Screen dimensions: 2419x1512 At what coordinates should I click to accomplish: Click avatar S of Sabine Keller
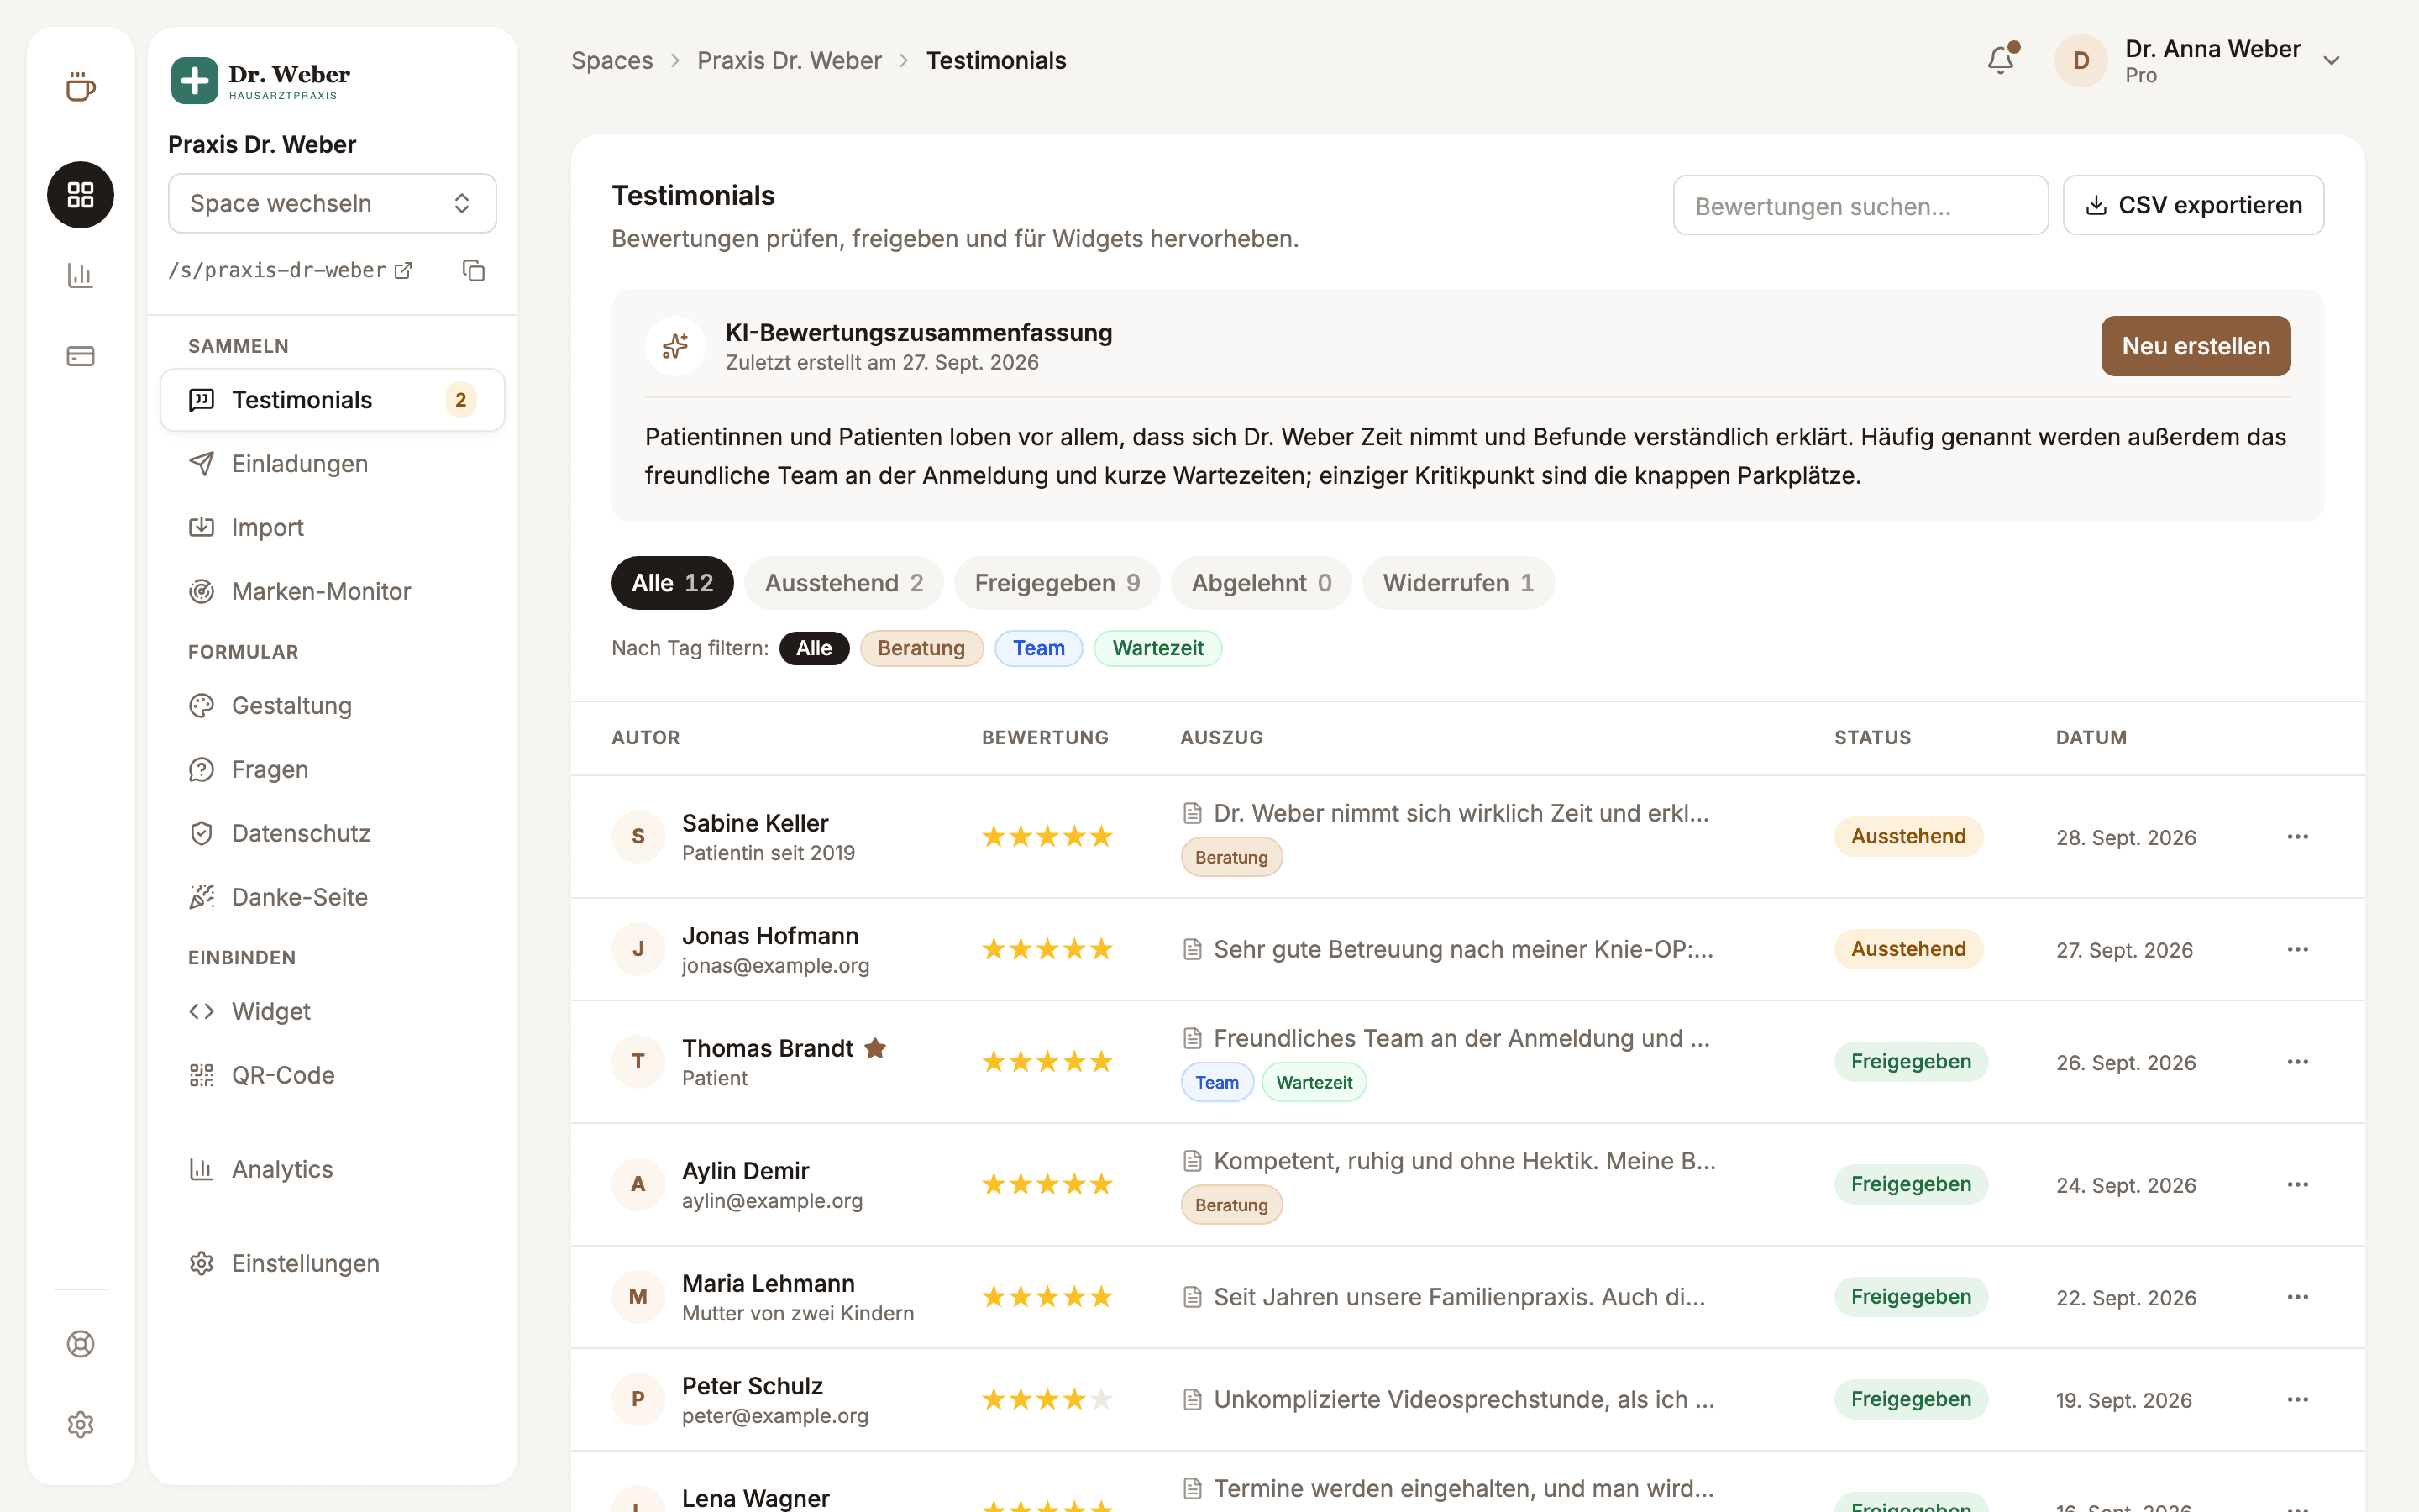[638, 836]
